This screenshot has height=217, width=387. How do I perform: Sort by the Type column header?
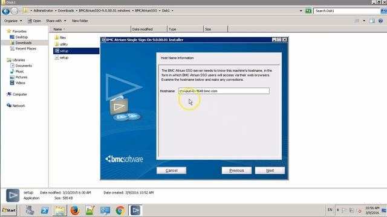click(185, 29)
